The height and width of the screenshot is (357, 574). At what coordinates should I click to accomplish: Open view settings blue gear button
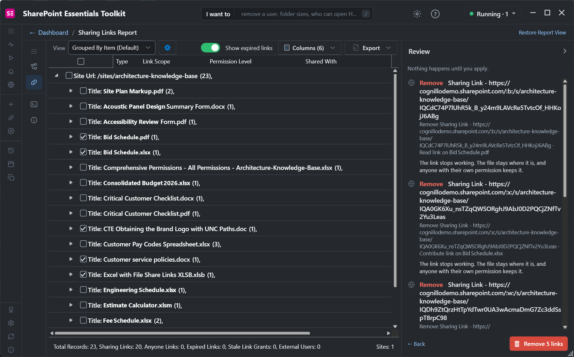click(x=167, y=48)
